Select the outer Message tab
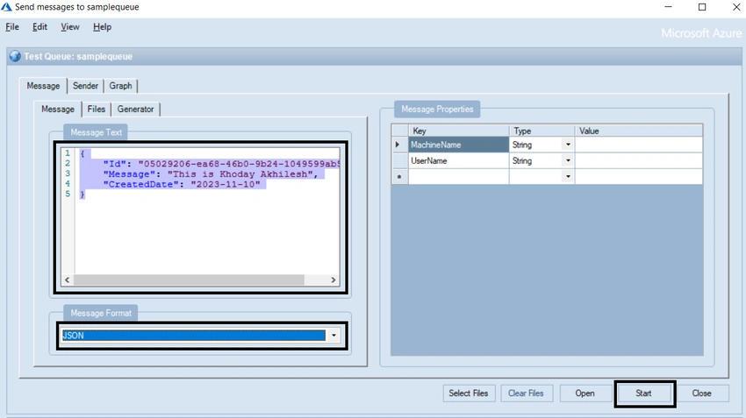The width and height of the screenshot is (746, 418). pos(43,86)
